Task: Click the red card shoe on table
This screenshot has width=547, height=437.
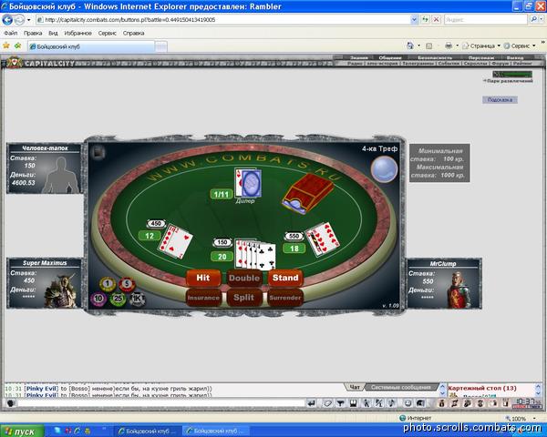Action: (308, 193)
